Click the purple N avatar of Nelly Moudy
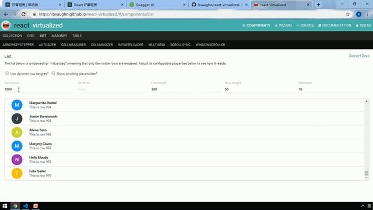 pos(17,160)
